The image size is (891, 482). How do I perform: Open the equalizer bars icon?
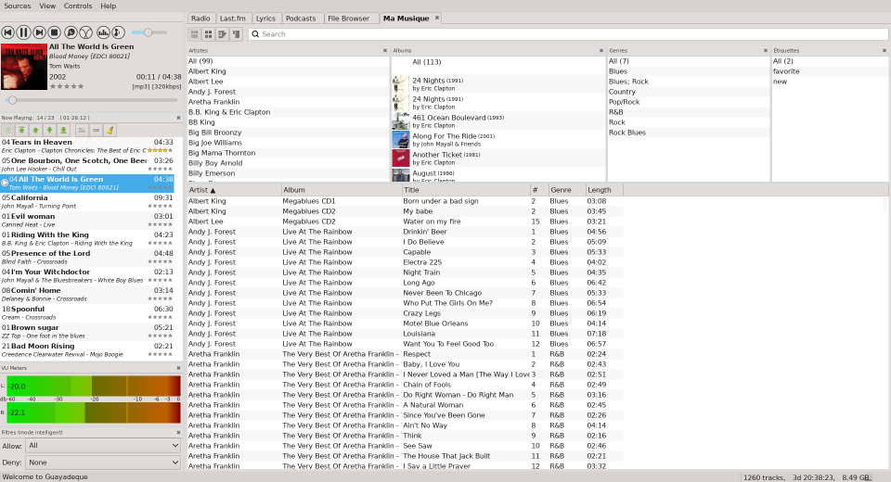[x=103, y=33]
